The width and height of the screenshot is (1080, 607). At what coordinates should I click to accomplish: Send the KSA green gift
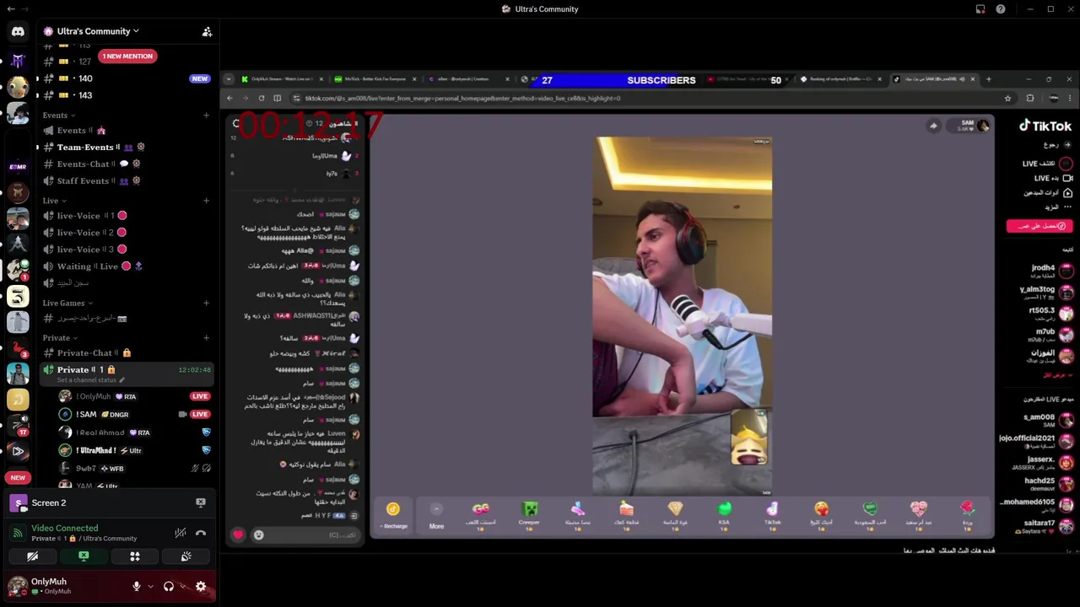[724, 513]
